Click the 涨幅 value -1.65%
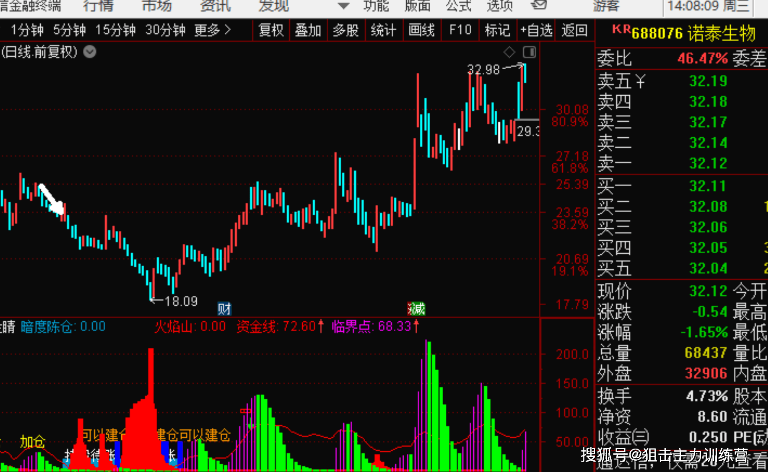This screenshot has height=472, width=768. (704, 332)
